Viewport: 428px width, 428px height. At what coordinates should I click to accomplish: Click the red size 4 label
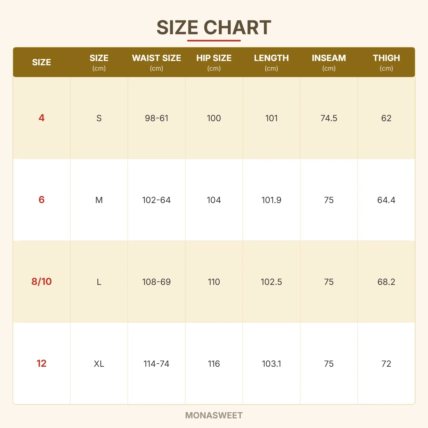[41, 118]
